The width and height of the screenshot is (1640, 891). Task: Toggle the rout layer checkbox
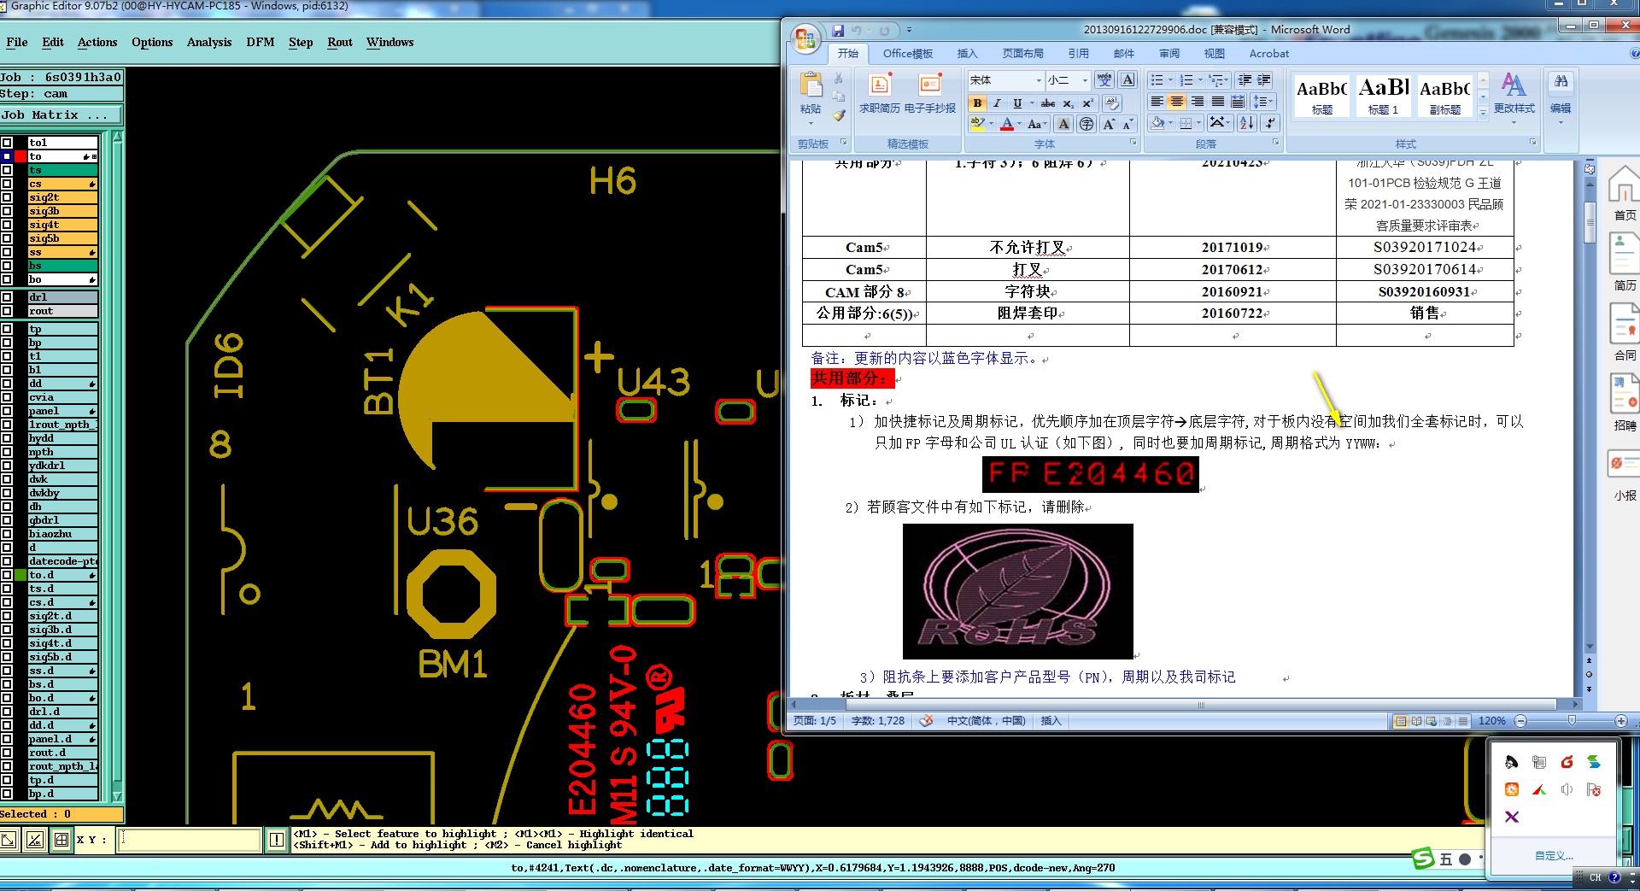(x=7, y=311)
